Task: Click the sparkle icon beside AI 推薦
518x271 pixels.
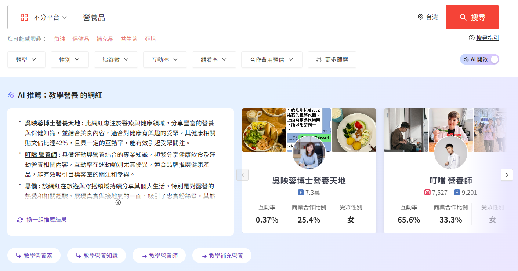Action: pos(11,95)
